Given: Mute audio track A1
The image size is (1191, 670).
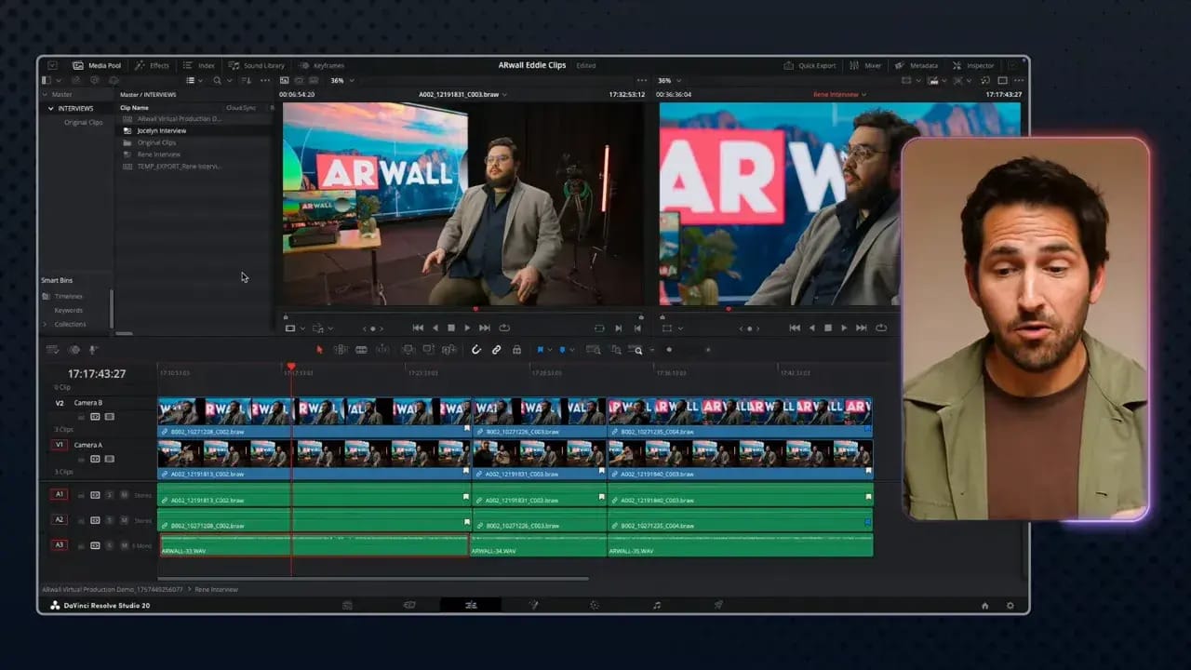Looking at the screenshot, I should (x=122, y=495).
